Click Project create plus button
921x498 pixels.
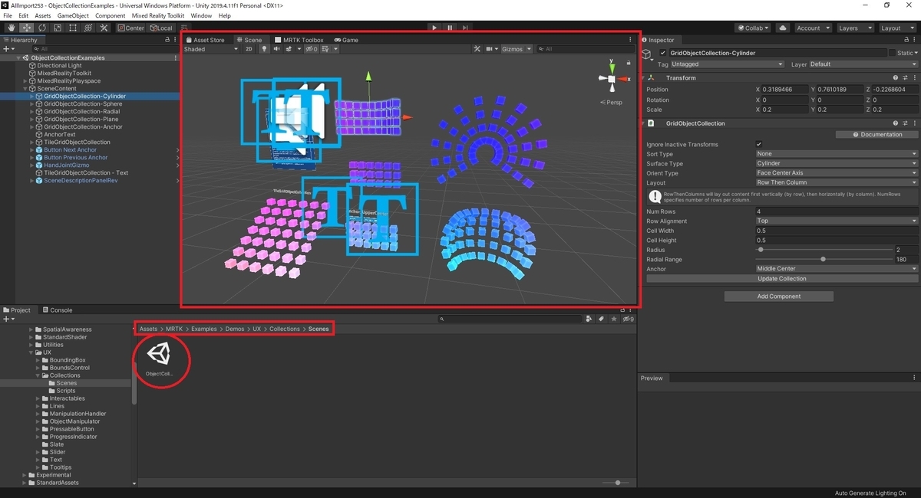(8, 319)
